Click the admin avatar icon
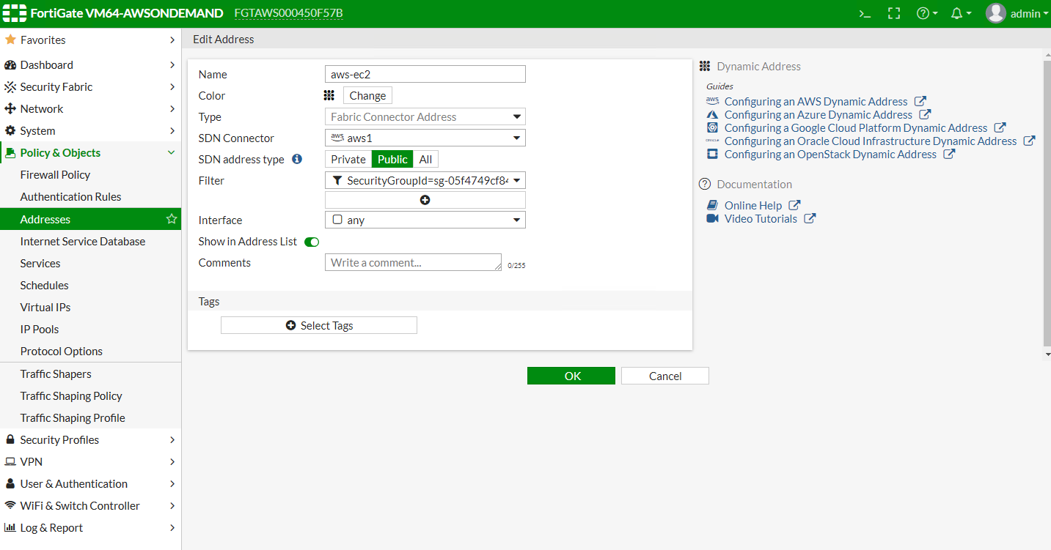This screenshot has width=1051, height=550. pos(995,13)
